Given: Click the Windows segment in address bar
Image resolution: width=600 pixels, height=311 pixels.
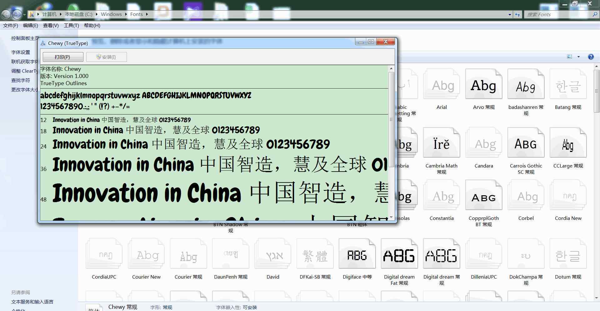Looking at the screenshot, I should pos(111,14).
